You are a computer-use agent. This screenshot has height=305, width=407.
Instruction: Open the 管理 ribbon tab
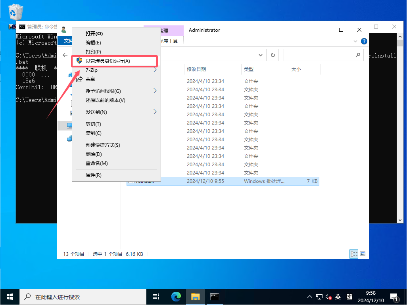[x=163, y=31]
